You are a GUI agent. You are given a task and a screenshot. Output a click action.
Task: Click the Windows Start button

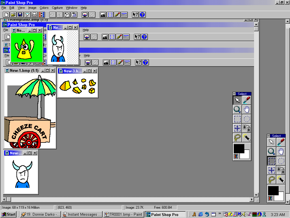9,214
